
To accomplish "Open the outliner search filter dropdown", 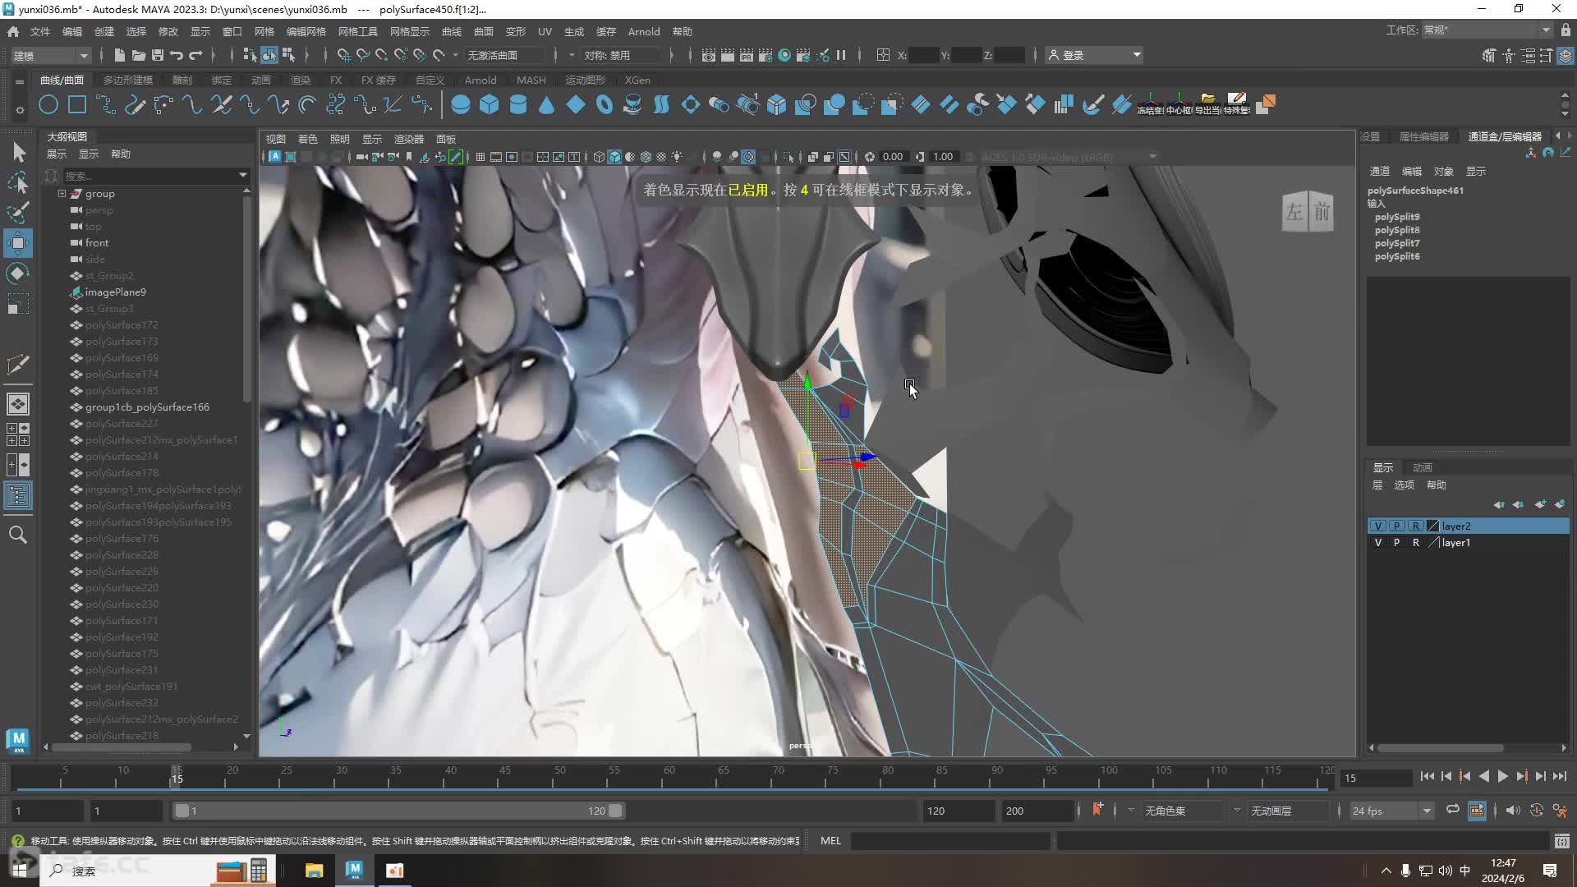I will pos(243,175).
